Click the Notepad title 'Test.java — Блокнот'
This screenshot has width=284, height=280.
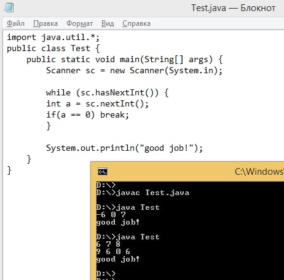pyautogui.click(x=234, y=8)
